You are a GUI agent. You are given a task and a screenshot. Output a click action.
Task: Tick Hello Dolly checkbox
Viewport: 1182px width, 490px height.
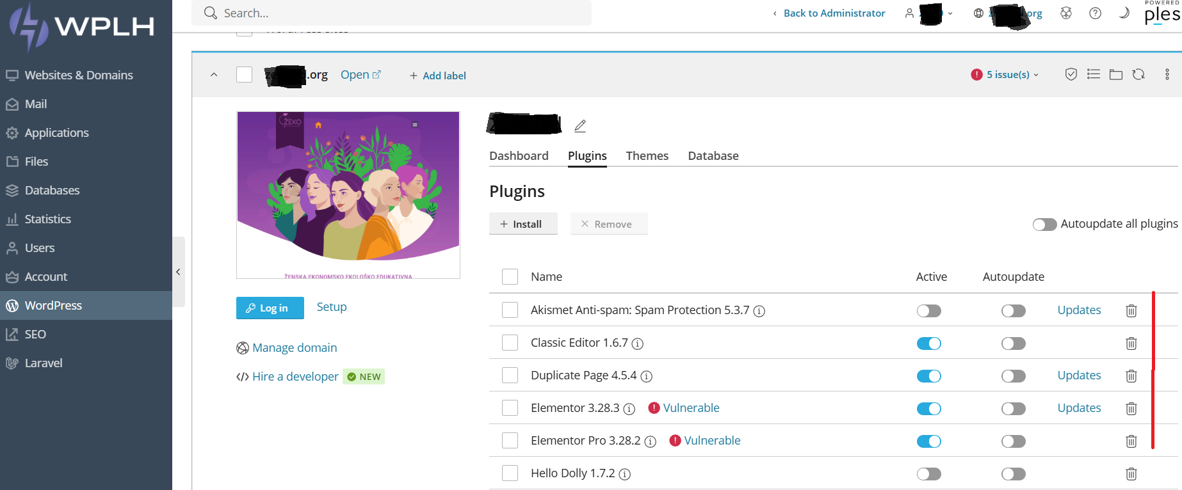[510, 473]
